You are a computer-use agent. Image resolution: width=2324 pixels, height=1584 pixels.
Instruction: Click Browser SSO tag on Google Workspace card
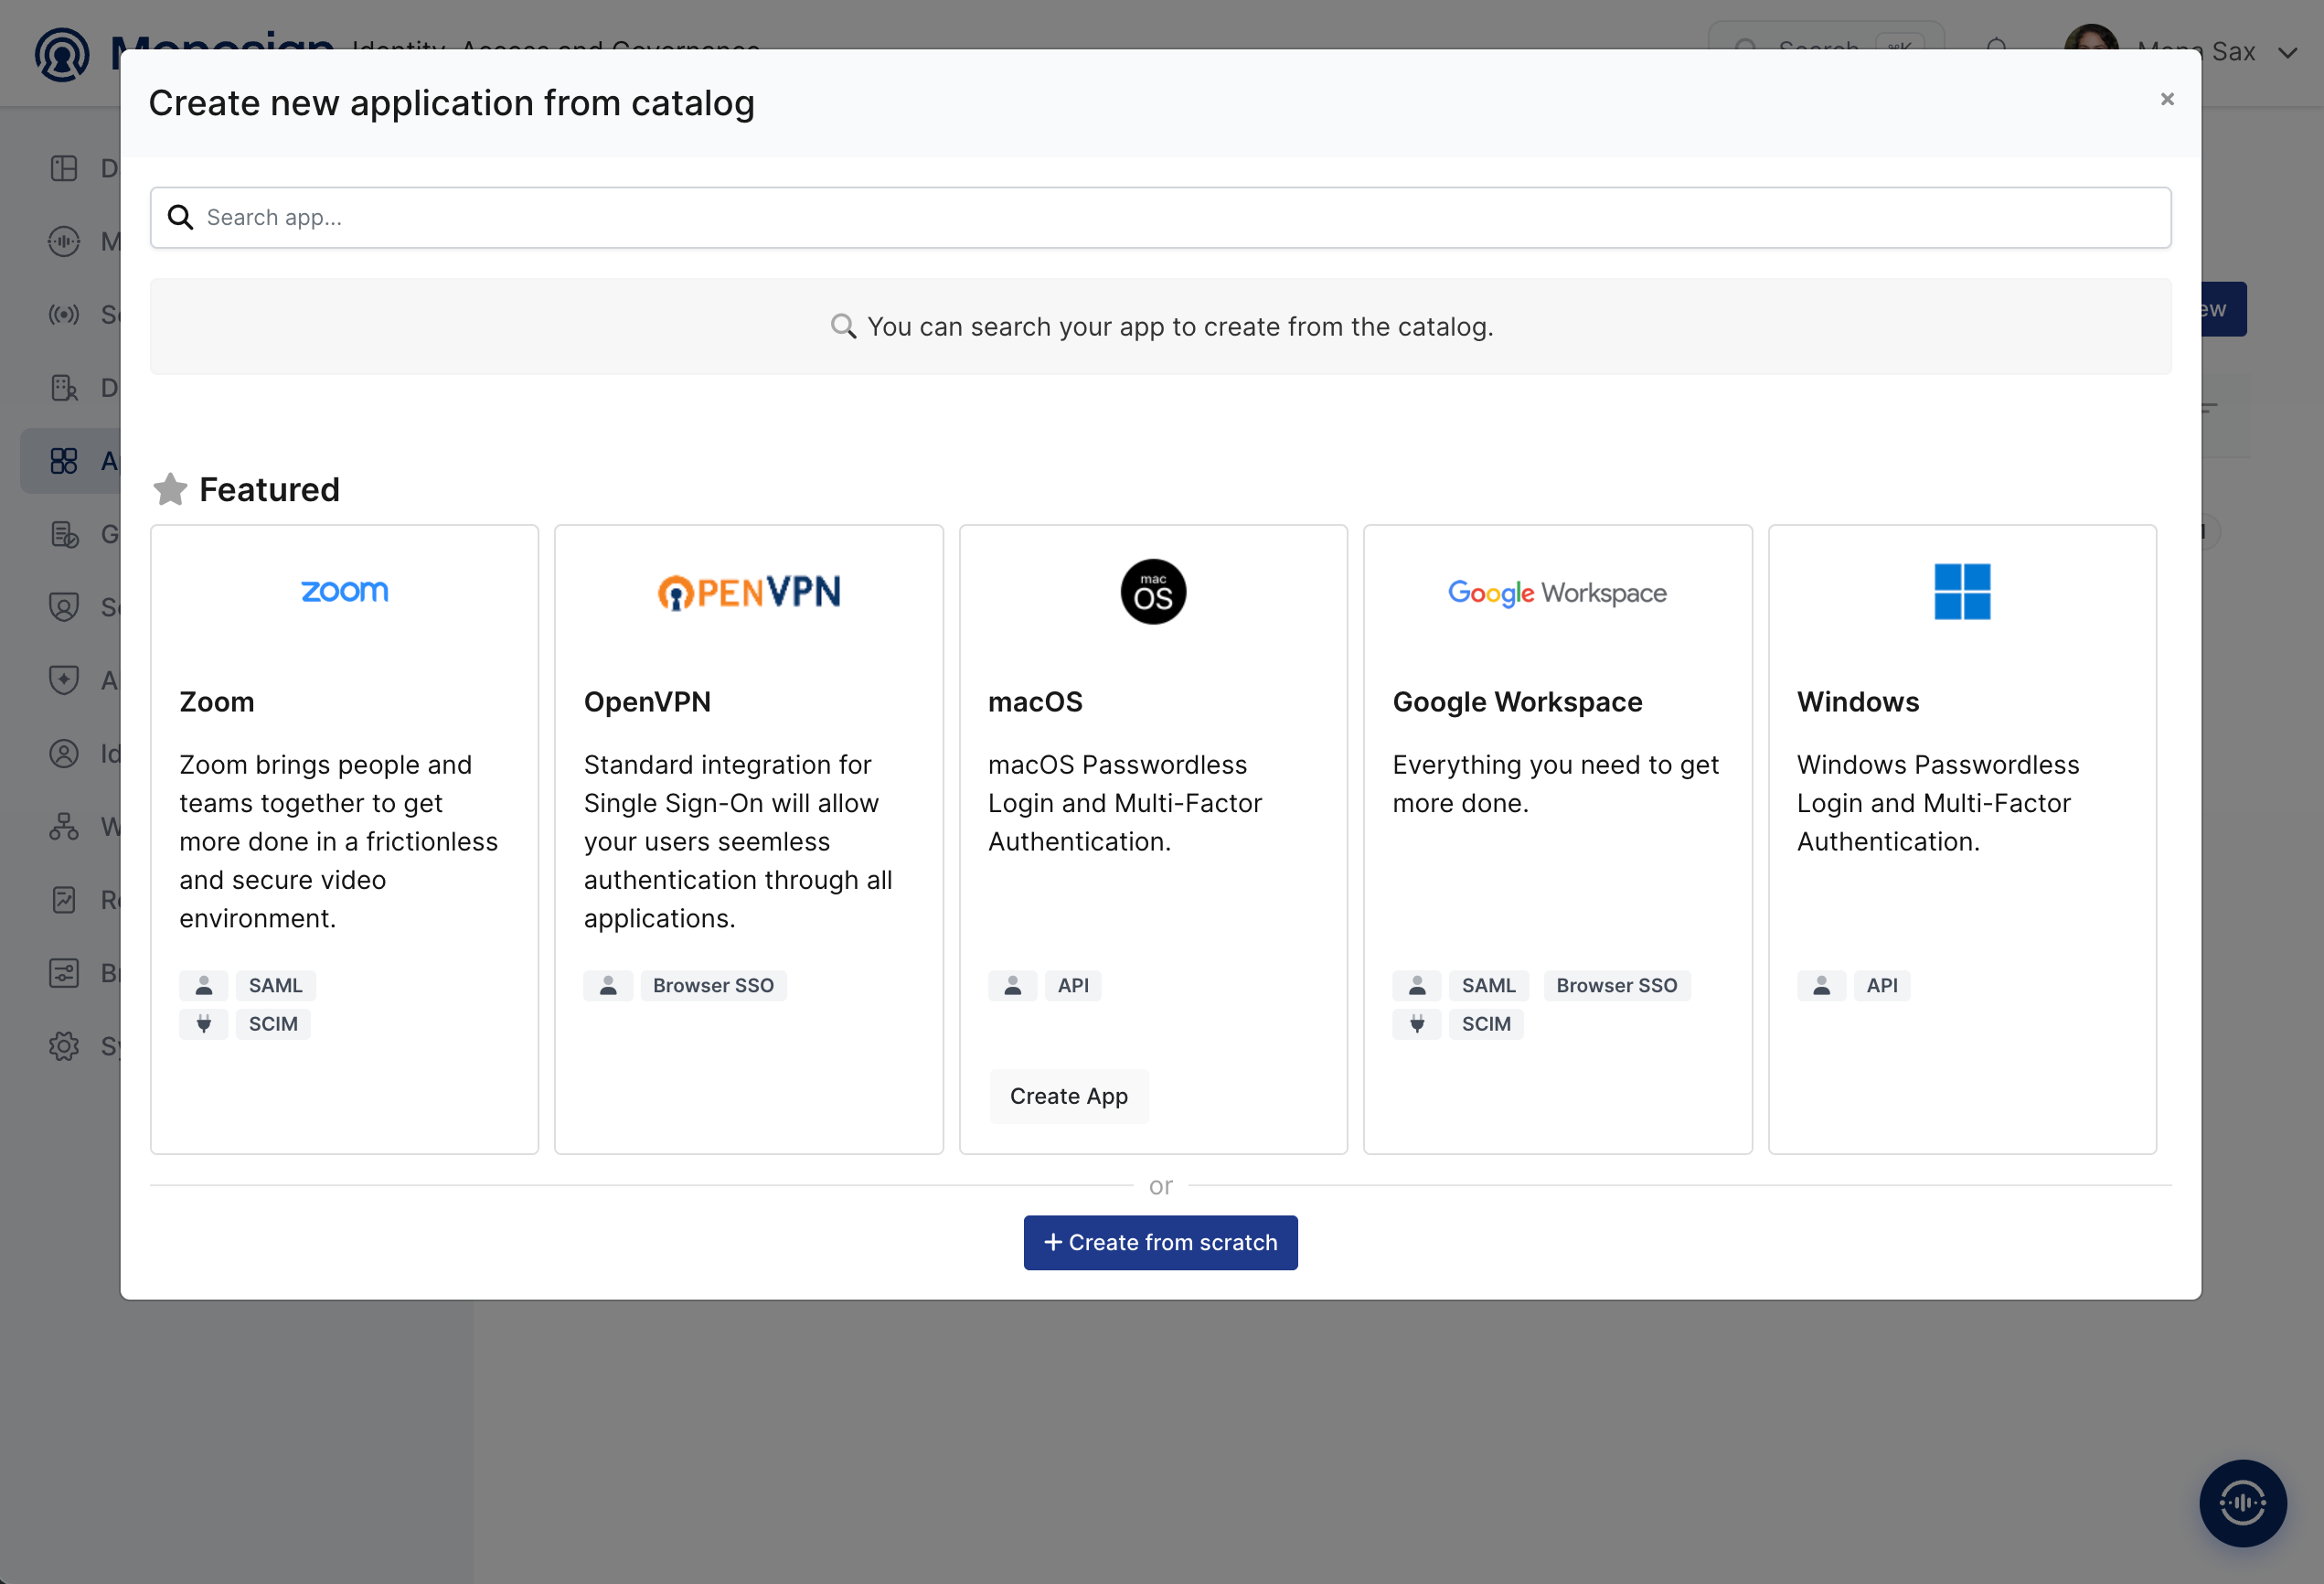(1617, 986)
